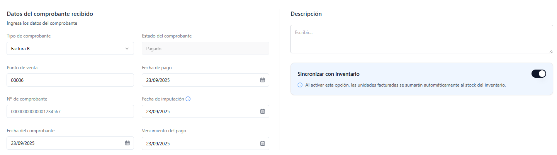This screenshot has height=155, width=557.
Task: Click the Datos del comprobante recibido heading
Action: [50, 14]
